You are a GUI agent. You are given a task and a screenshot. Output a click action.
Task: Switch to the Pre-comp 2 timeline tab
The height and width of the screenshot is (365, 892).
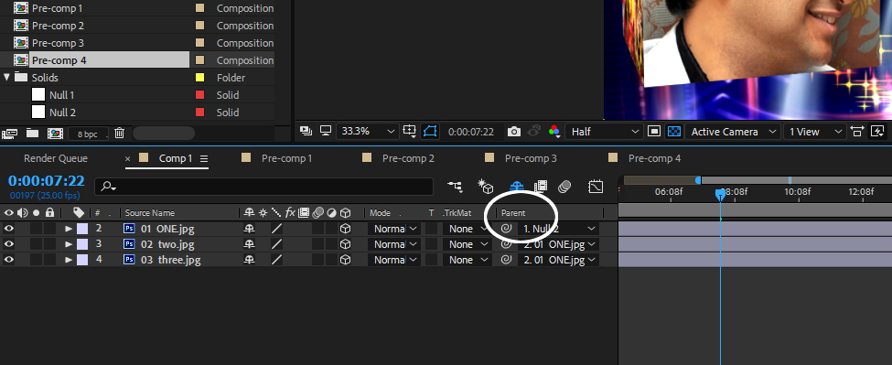click(x=408, y=158)
